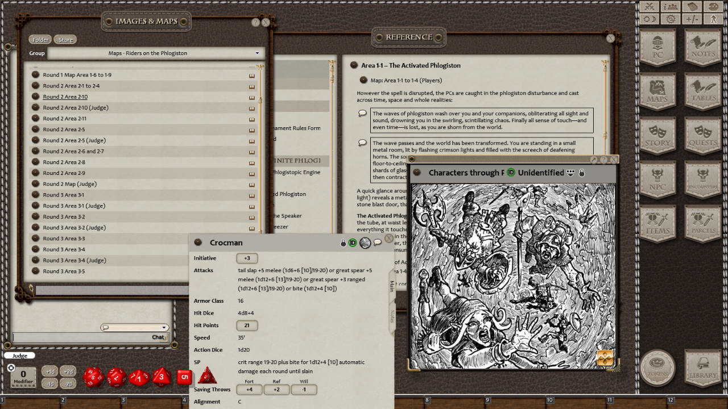
Task: Switch to the Main tab on Crocman sheet
Action: pyautogui.click(x=391, y=284)
